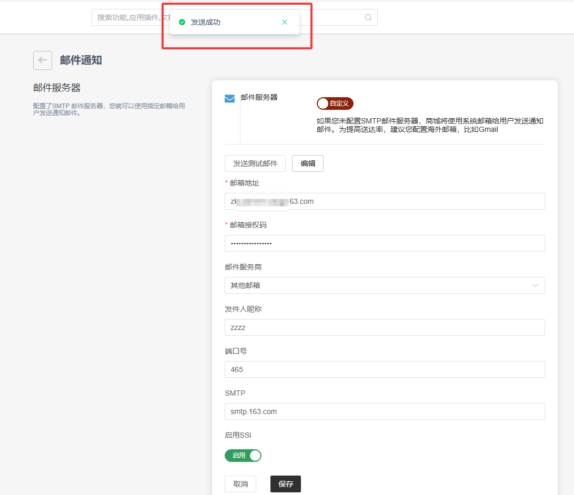Click the 其他邮箱 dropdown chevron arrow
574x495 pixels.
pos(536,285)
